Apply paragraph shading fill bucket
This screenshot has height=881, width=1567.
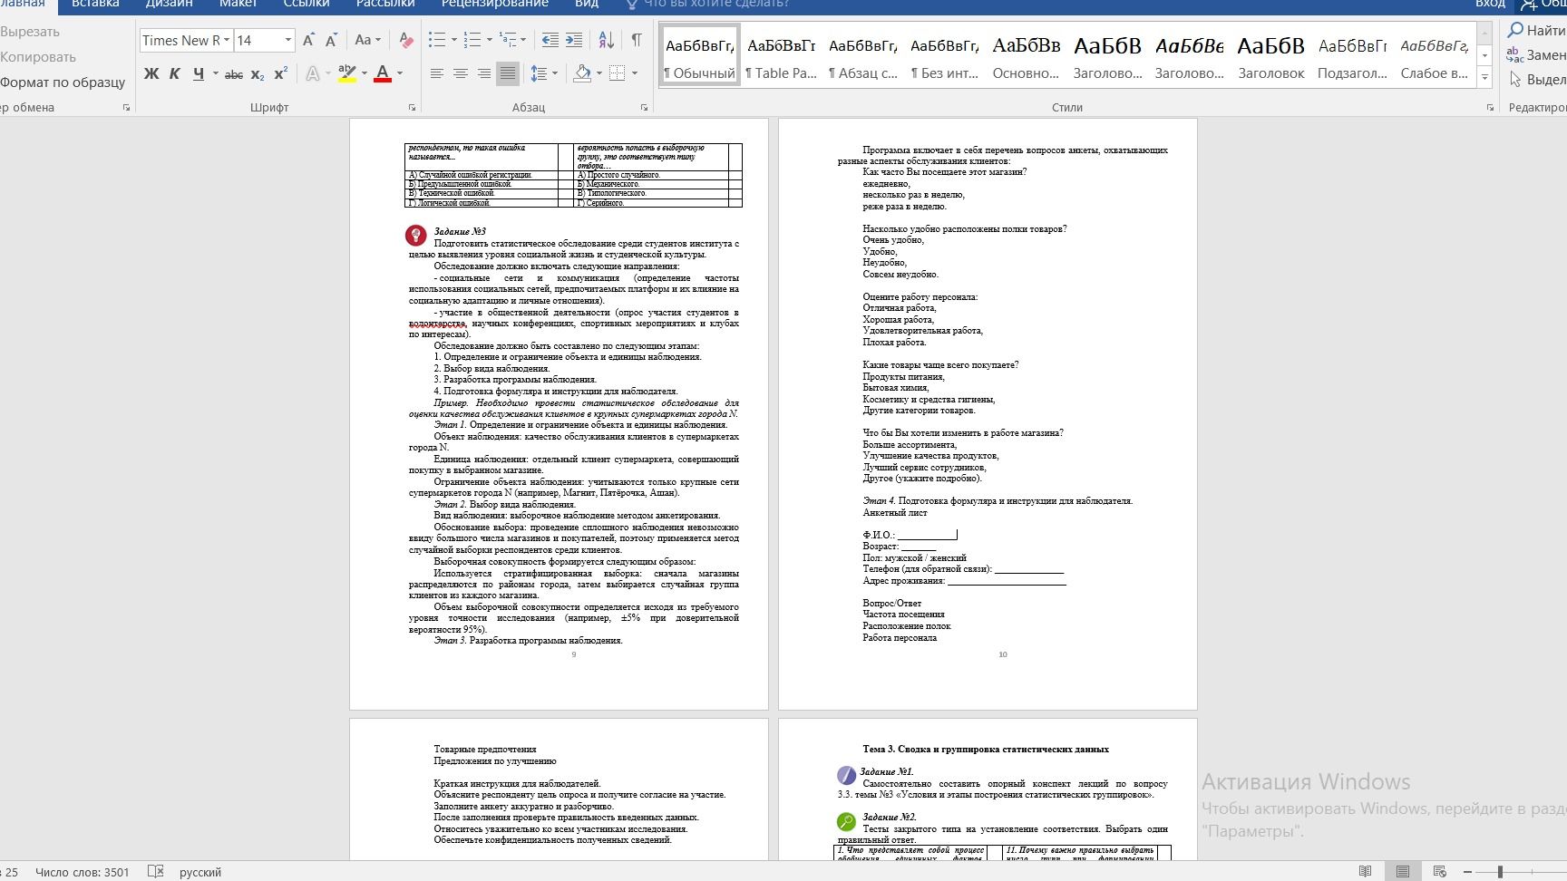click(583, 73)
